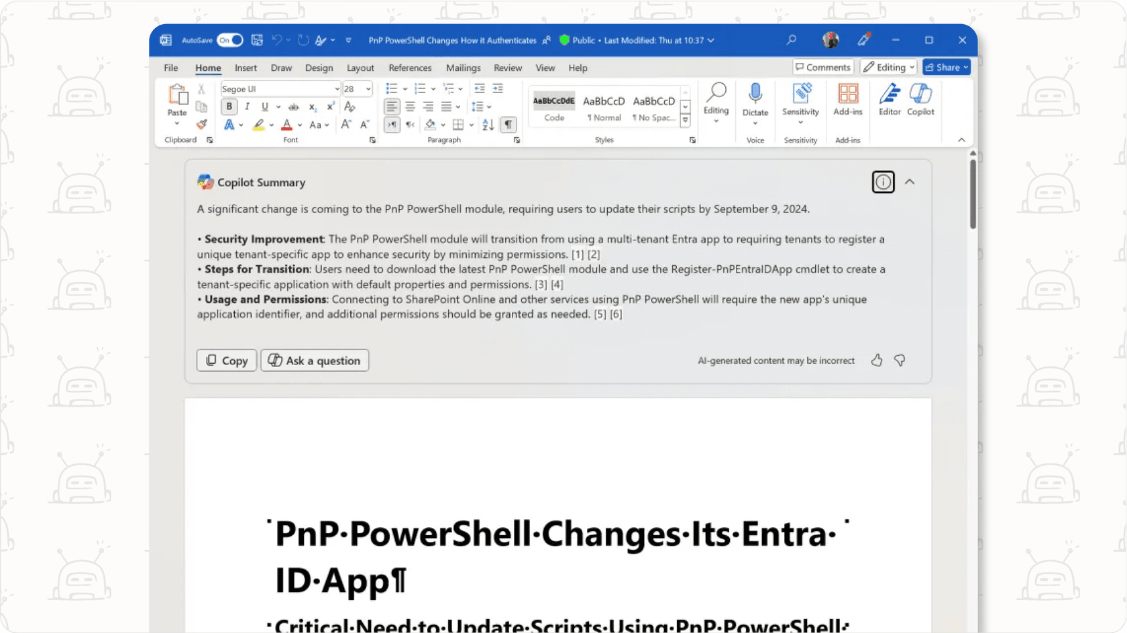
Task: Open the Add-ins gallery
Action: coord(848,98)
